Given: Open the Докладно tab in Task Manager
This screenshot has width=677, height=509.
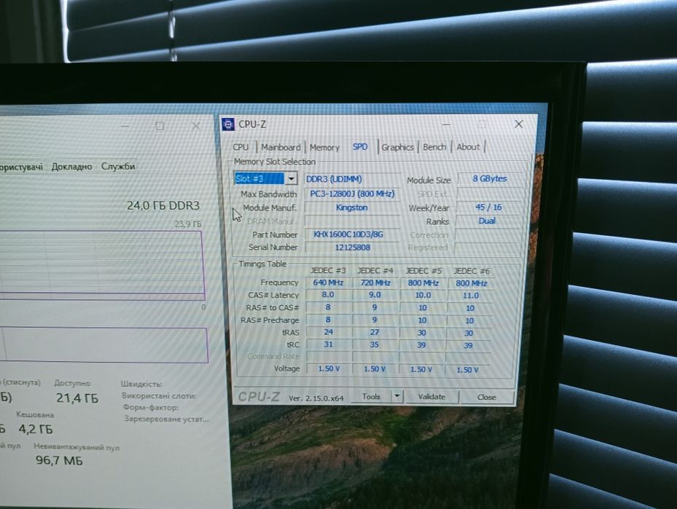Looking at the screenshot, I should coord(71,167).
